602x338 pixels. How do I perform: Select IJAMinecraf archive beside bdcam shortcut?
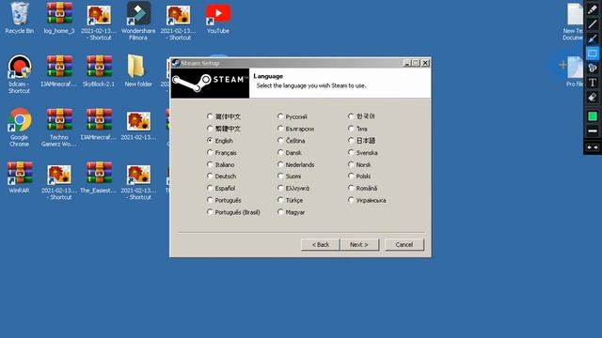[x=59, y=71]
